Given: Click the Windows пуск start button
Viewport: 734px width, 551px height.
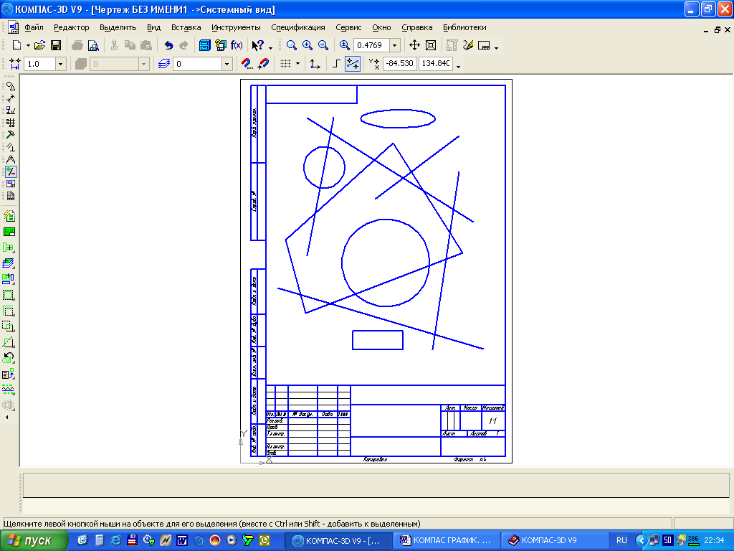Looking at the screenshot, I should coord(34,541).
